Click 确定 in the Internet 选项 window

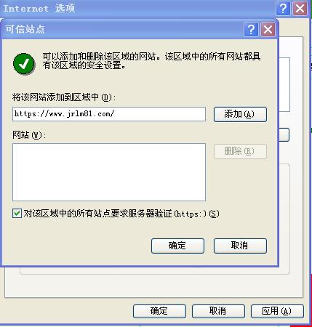click(159, 311)
